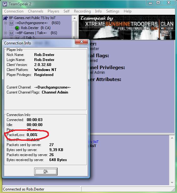This screenshot has height=193, width=177.
Task: Open the Help menu
Action: [128, 11]
